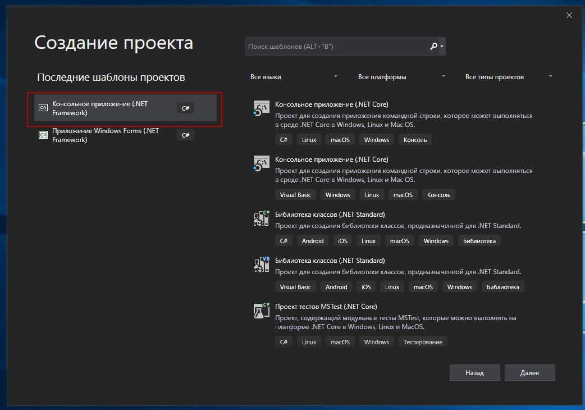Select Visual Basic 'Консольное приложение (.NET Core)' description
The image size is (585, 410).
tap(404, 175)
